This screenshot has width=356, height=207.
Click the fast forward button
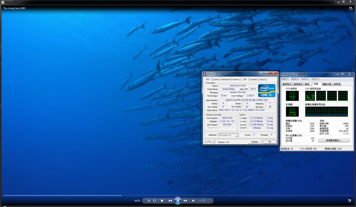tap(186, 201)
